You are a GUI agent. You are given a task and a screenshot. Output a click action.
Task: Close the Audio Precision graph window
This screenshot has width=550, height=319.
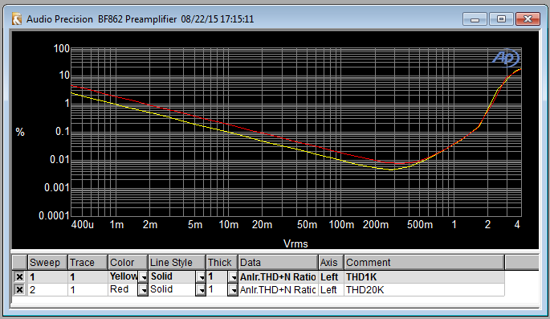(x=528, y=19)
